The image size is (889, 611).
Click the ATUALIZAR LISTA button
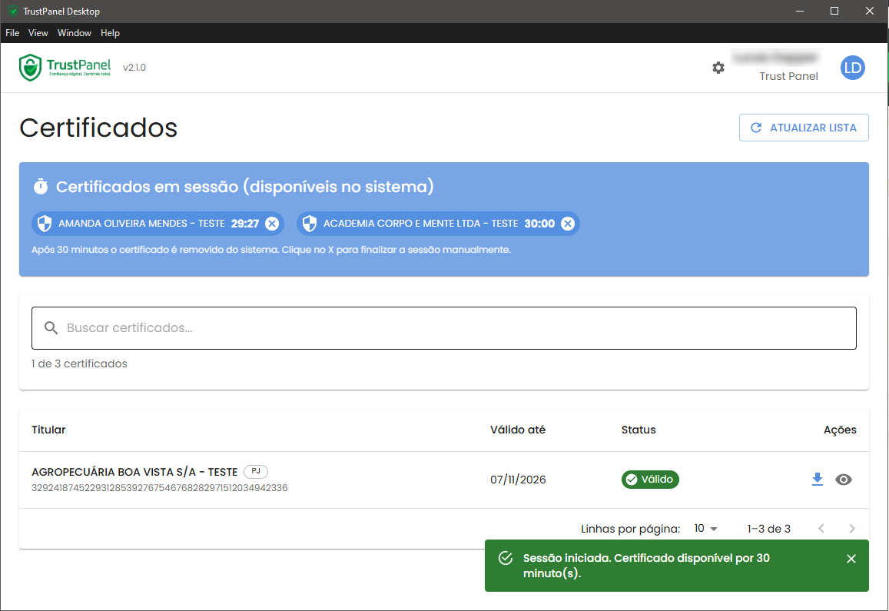pos(804,128)
